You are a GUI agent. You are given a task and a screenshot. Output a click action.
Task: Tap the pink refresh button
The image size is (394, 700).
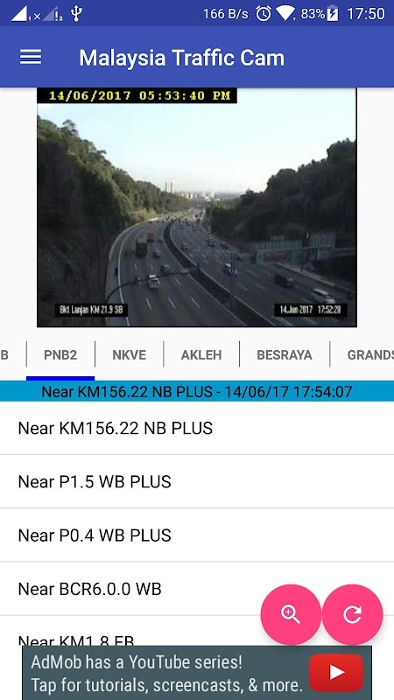pyautogui.click(x=353, y=614)
